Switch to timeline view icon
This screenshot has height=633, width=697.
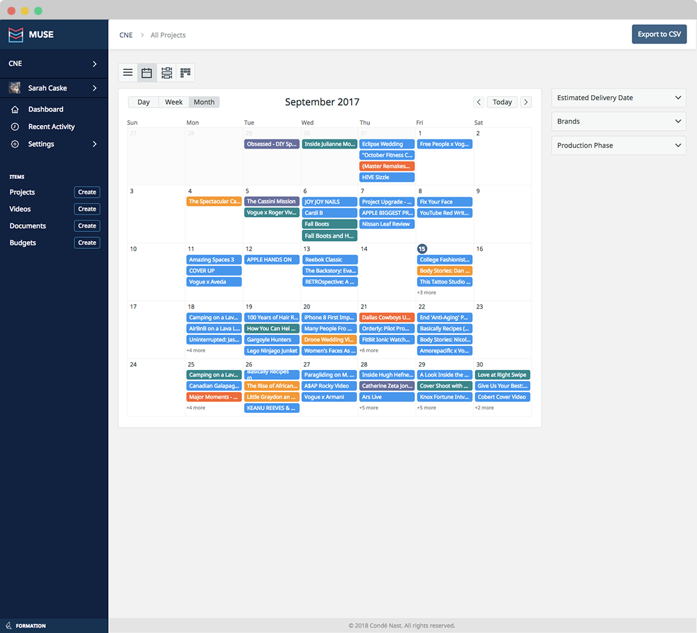(x=167, y=72)
